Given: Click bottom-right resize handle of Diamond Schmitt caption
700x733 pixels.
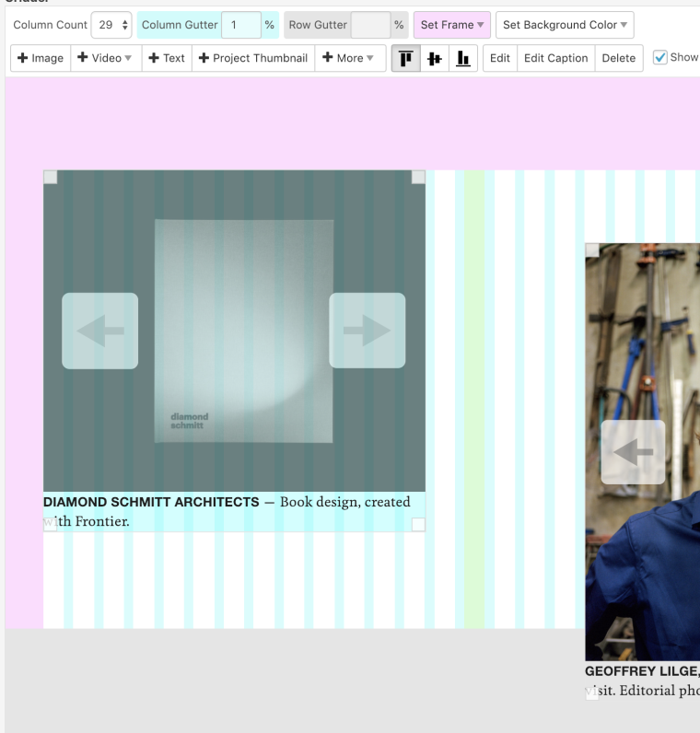Looking at the screenshot, I should coord(418,524).
